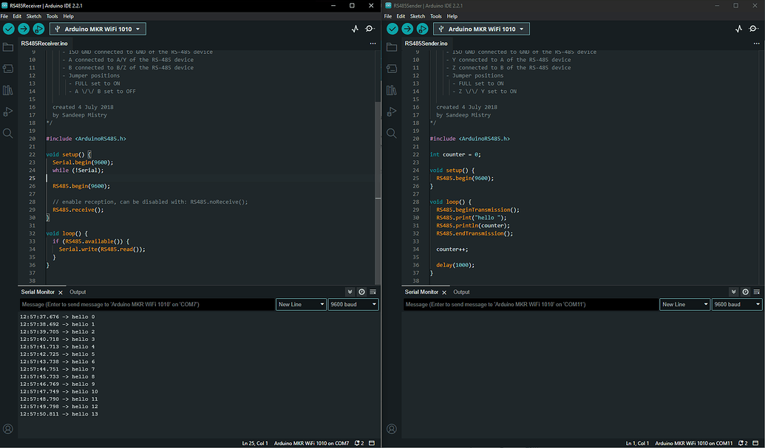
Task: Close the Serial Monitor tab in RS485Sender window
Action: click(x=444, y=292)
